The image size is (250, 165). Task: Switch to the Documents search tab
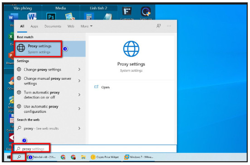[x=53, y=26]
